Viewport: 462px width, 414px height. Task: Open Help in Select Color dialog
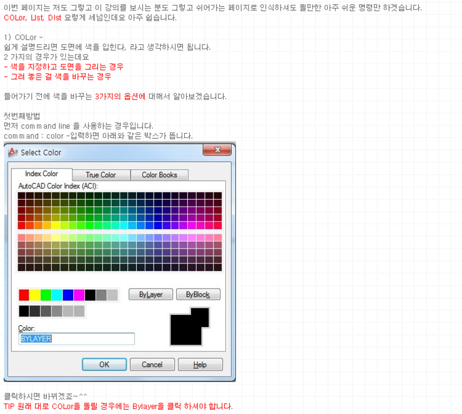coord(200,365)
